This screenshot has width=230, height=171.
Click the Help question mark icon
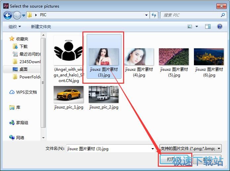(220, 26)
